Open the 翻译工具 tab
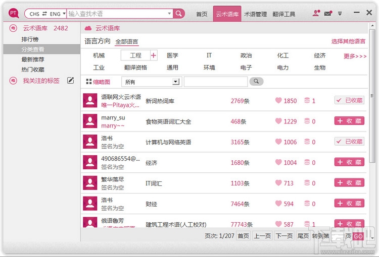The image size is (379, 257). click(x=284, y=14)
